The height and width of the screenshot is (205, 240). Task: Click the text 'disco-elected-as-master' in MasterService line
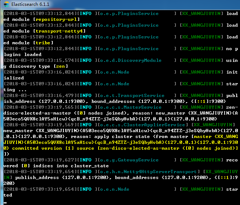pos(37,113)
